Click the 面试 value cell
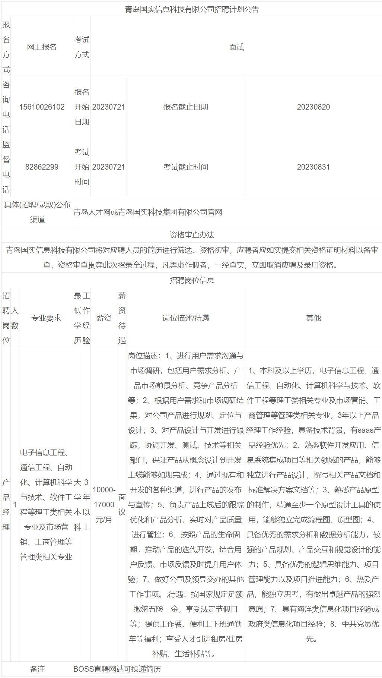The height and width of the screenshot is (678, 382). 236,47
